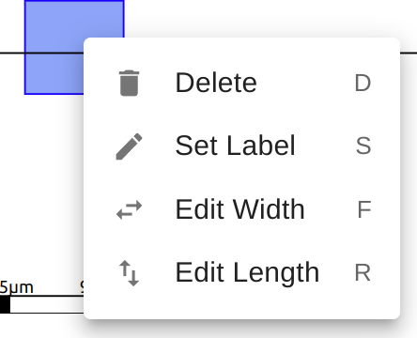Click the pencil icon for Set Label
The width and height of the screenshot is (417, 338).
click(130, 146)
